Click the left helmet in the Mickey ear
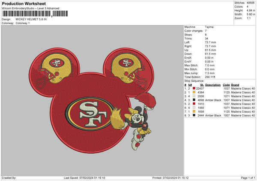 [55, 70]
